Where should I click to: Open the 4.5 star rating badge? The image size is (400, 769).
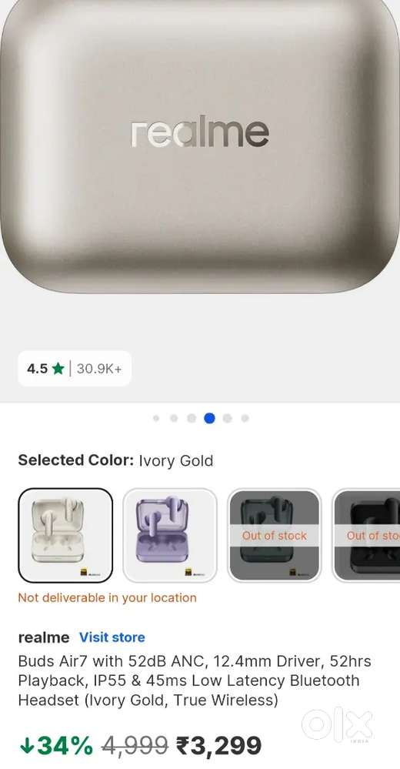click(x=75, y=368)
